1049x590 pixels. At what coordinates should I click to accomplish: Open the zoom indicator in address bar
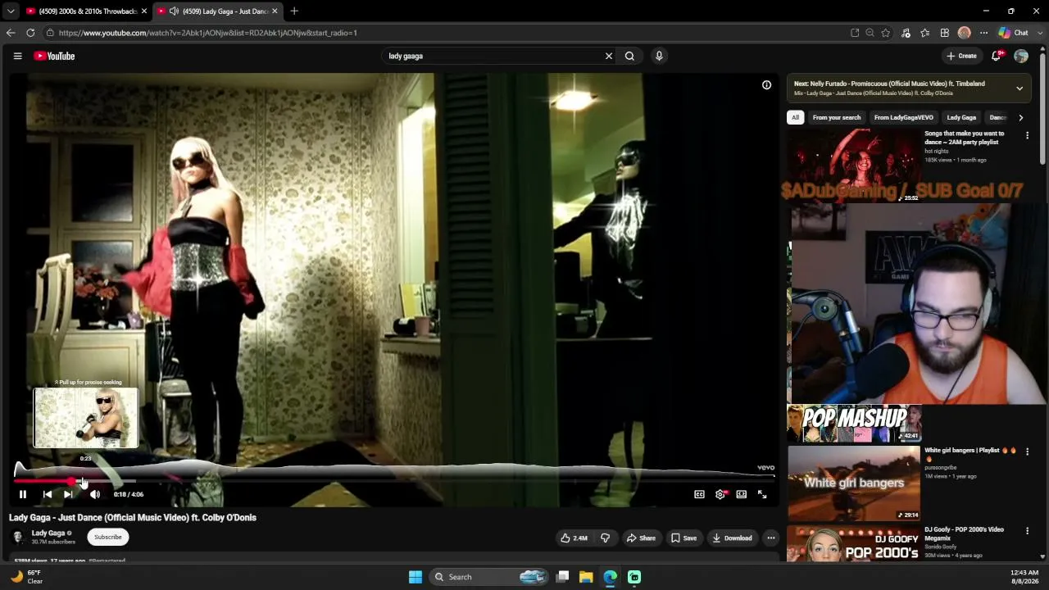tap(870, 33)
